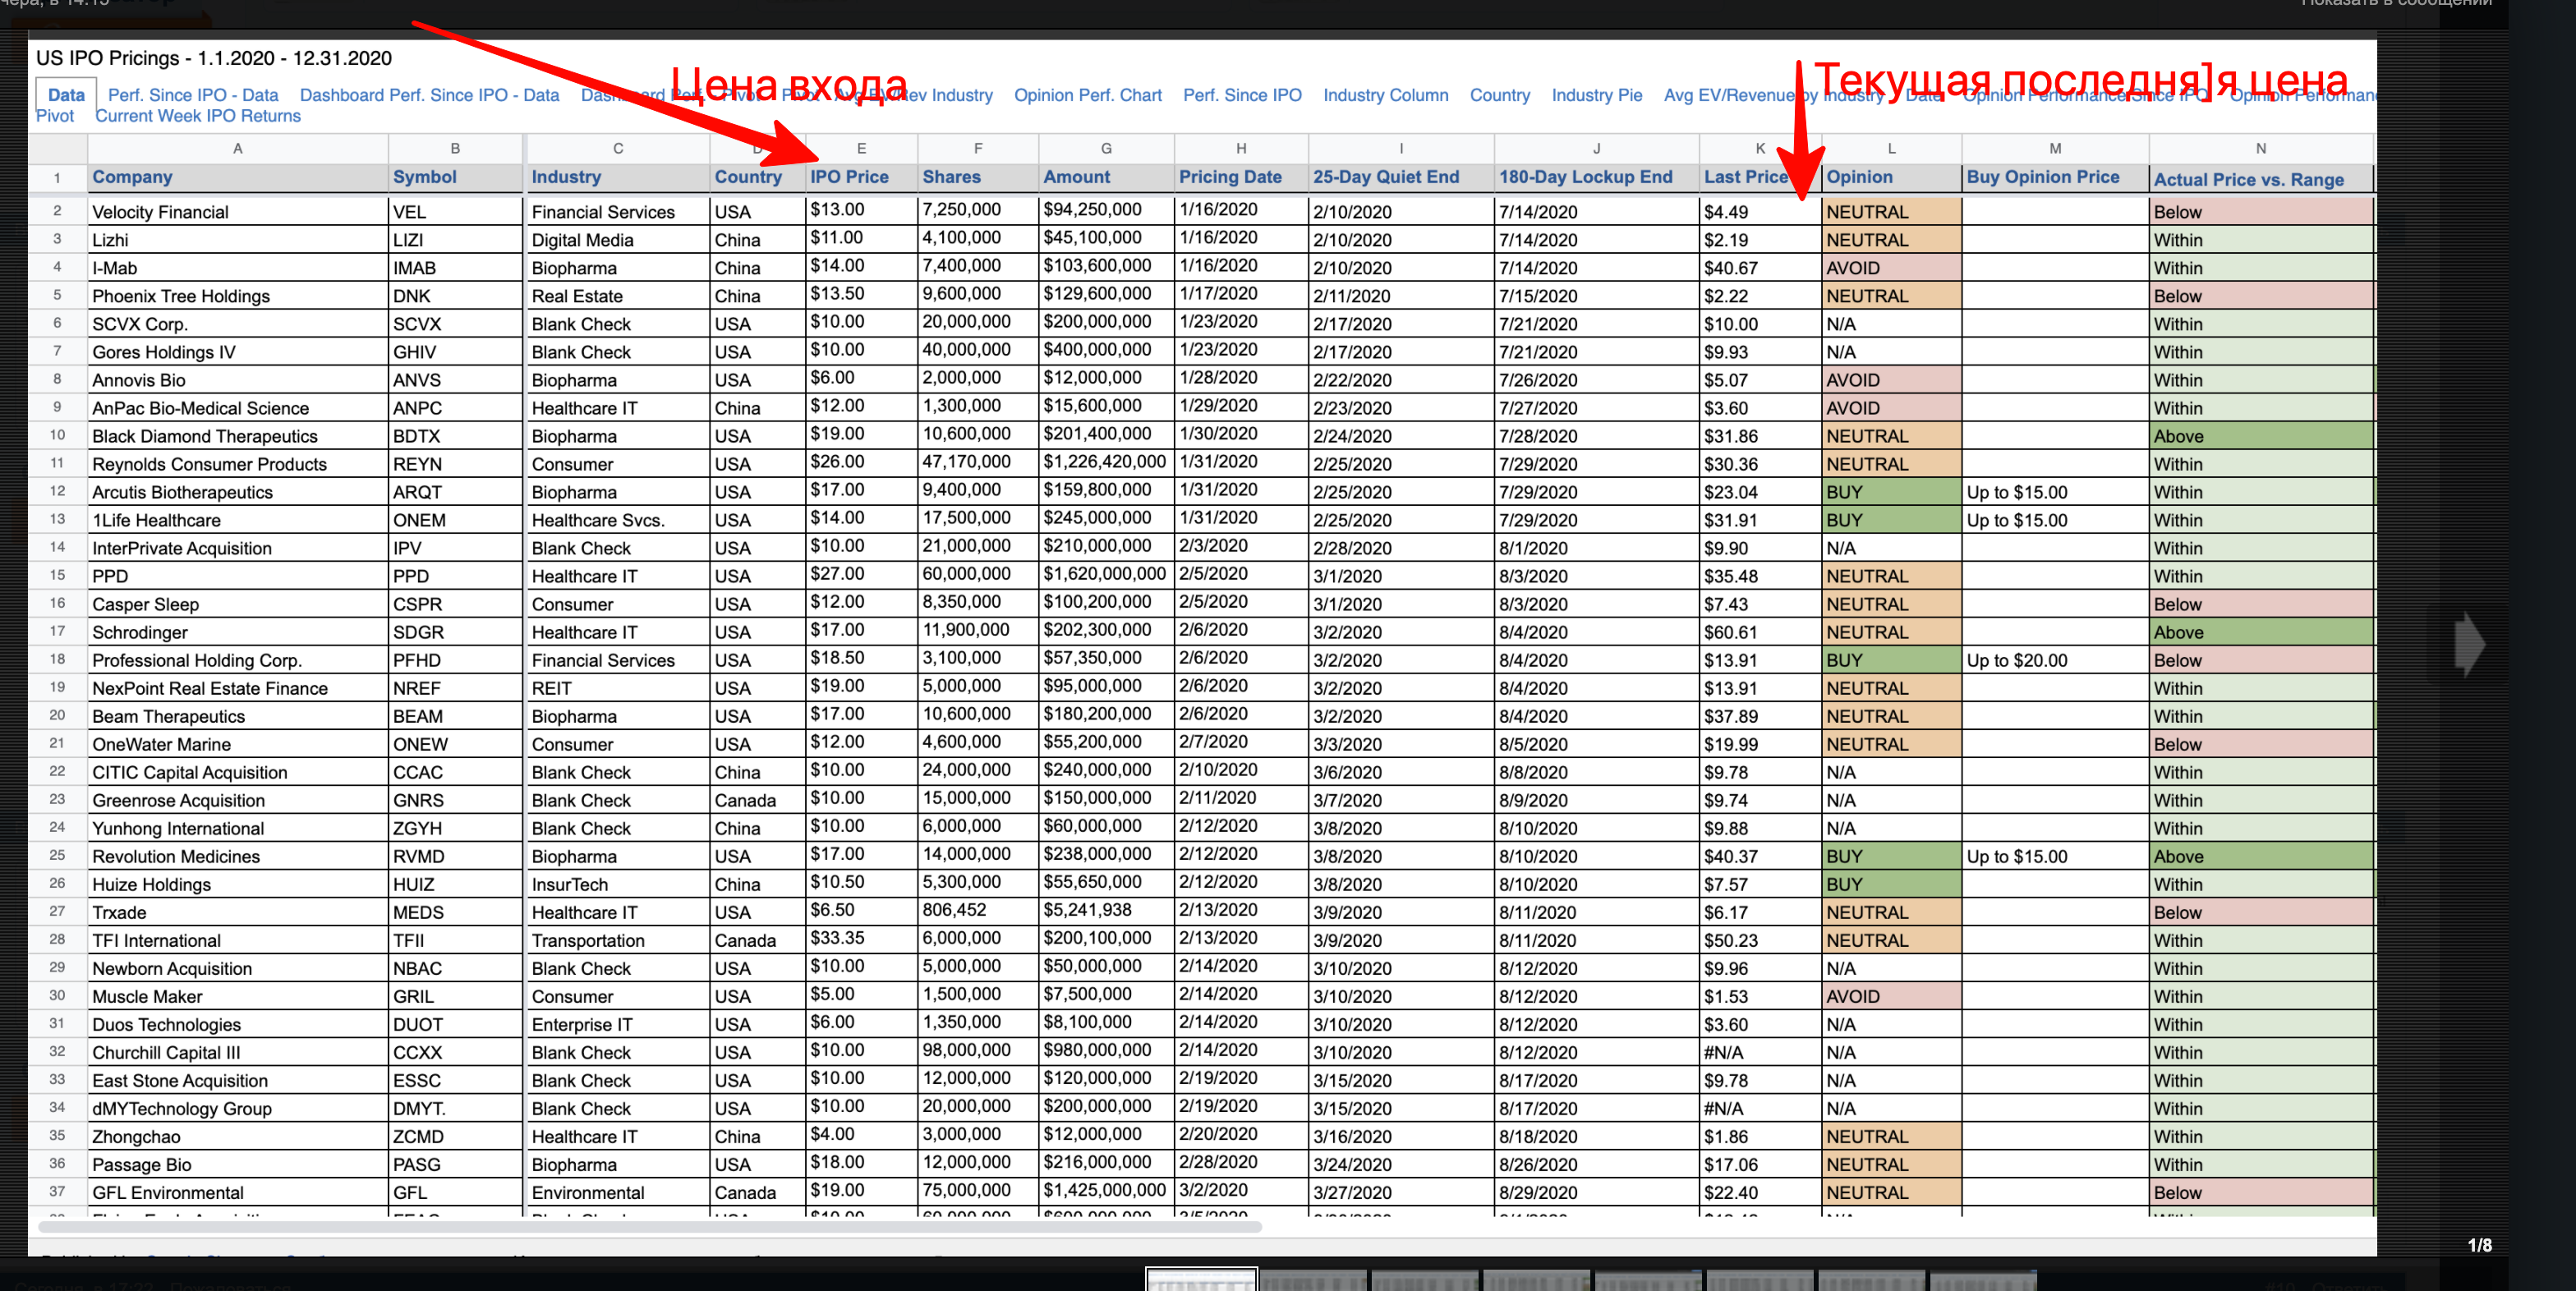
Task: Select the Greenrose Acquisition Canada cell
Action: click(757, 800)
